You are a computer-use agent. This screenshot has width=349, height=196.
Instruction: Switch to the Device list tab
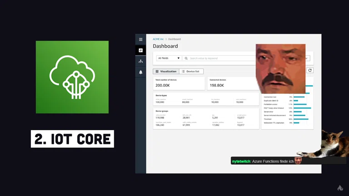click(191, 71)
